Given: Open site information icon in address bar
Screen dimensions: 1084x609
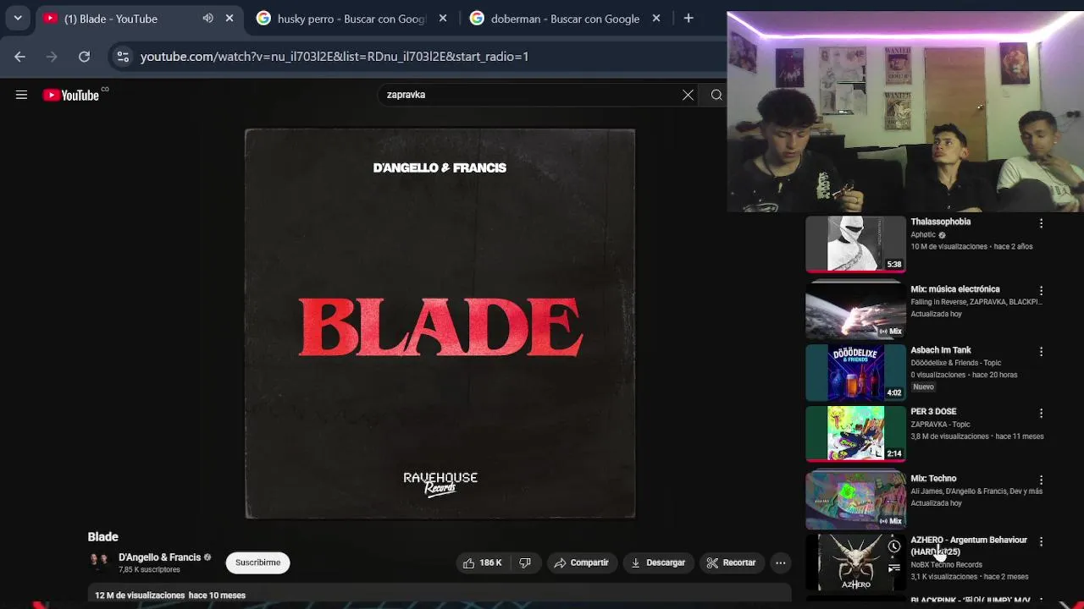Looking at the screenshot, I should [x=123, y=57].
